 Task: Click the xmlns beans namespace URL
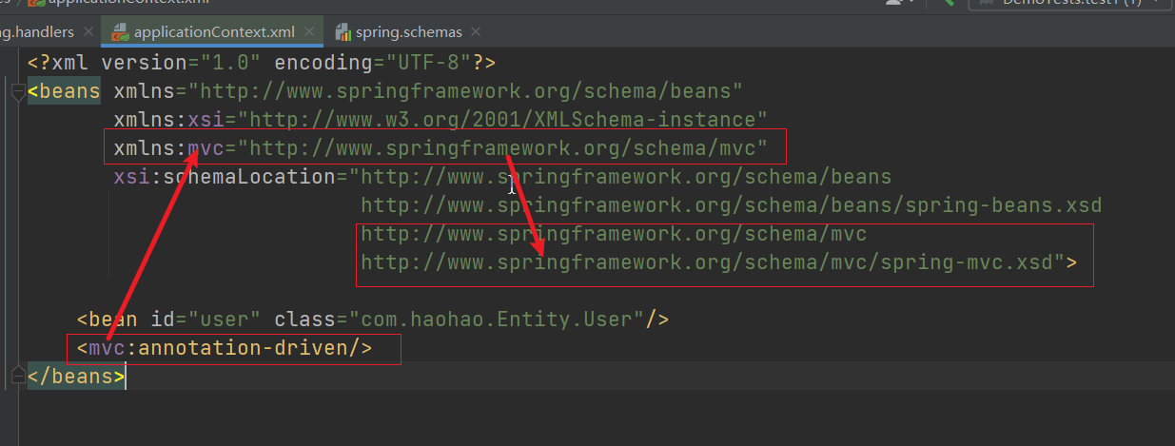466,91
